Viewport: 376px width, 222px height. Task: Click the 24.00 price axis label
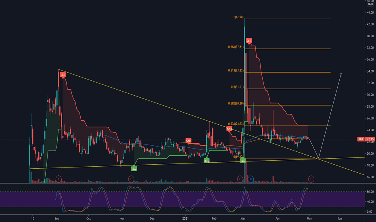(x=370, y=130)
